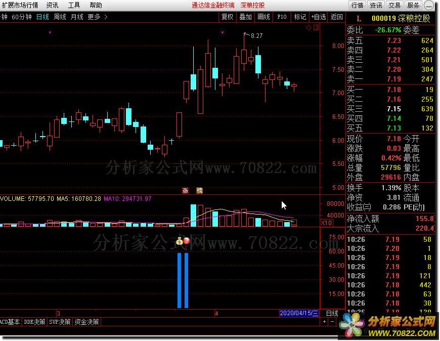Click the magenta x marker above the 8.27 peak
This screenshot has width=440, height=341.
223,32
